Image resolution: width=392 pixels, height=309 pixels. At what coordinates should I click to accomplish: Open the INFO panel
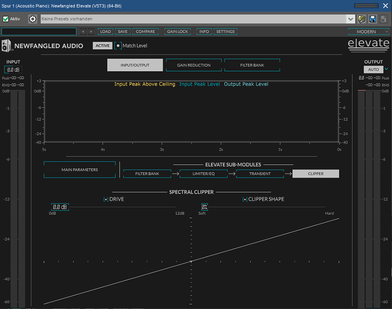pos(204,31)
